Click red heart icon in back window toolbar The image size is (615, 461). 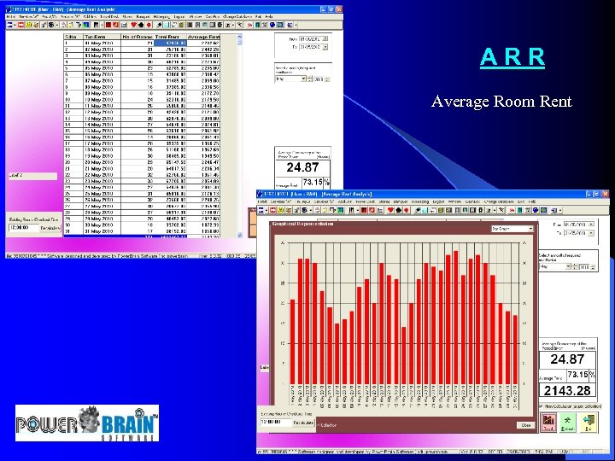point(133,25)
